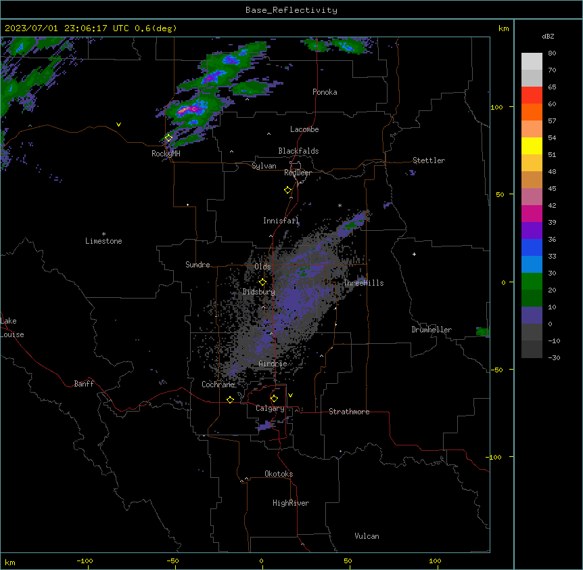
Task: Click the Airdrie label
Action: pyautogui.click(x=273, y=364)
